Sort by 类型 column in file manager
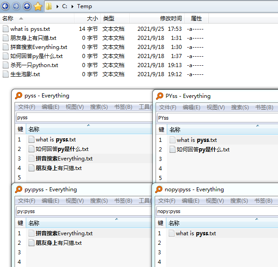The height and width of the screenshot is (267, 278). [115, 19]
